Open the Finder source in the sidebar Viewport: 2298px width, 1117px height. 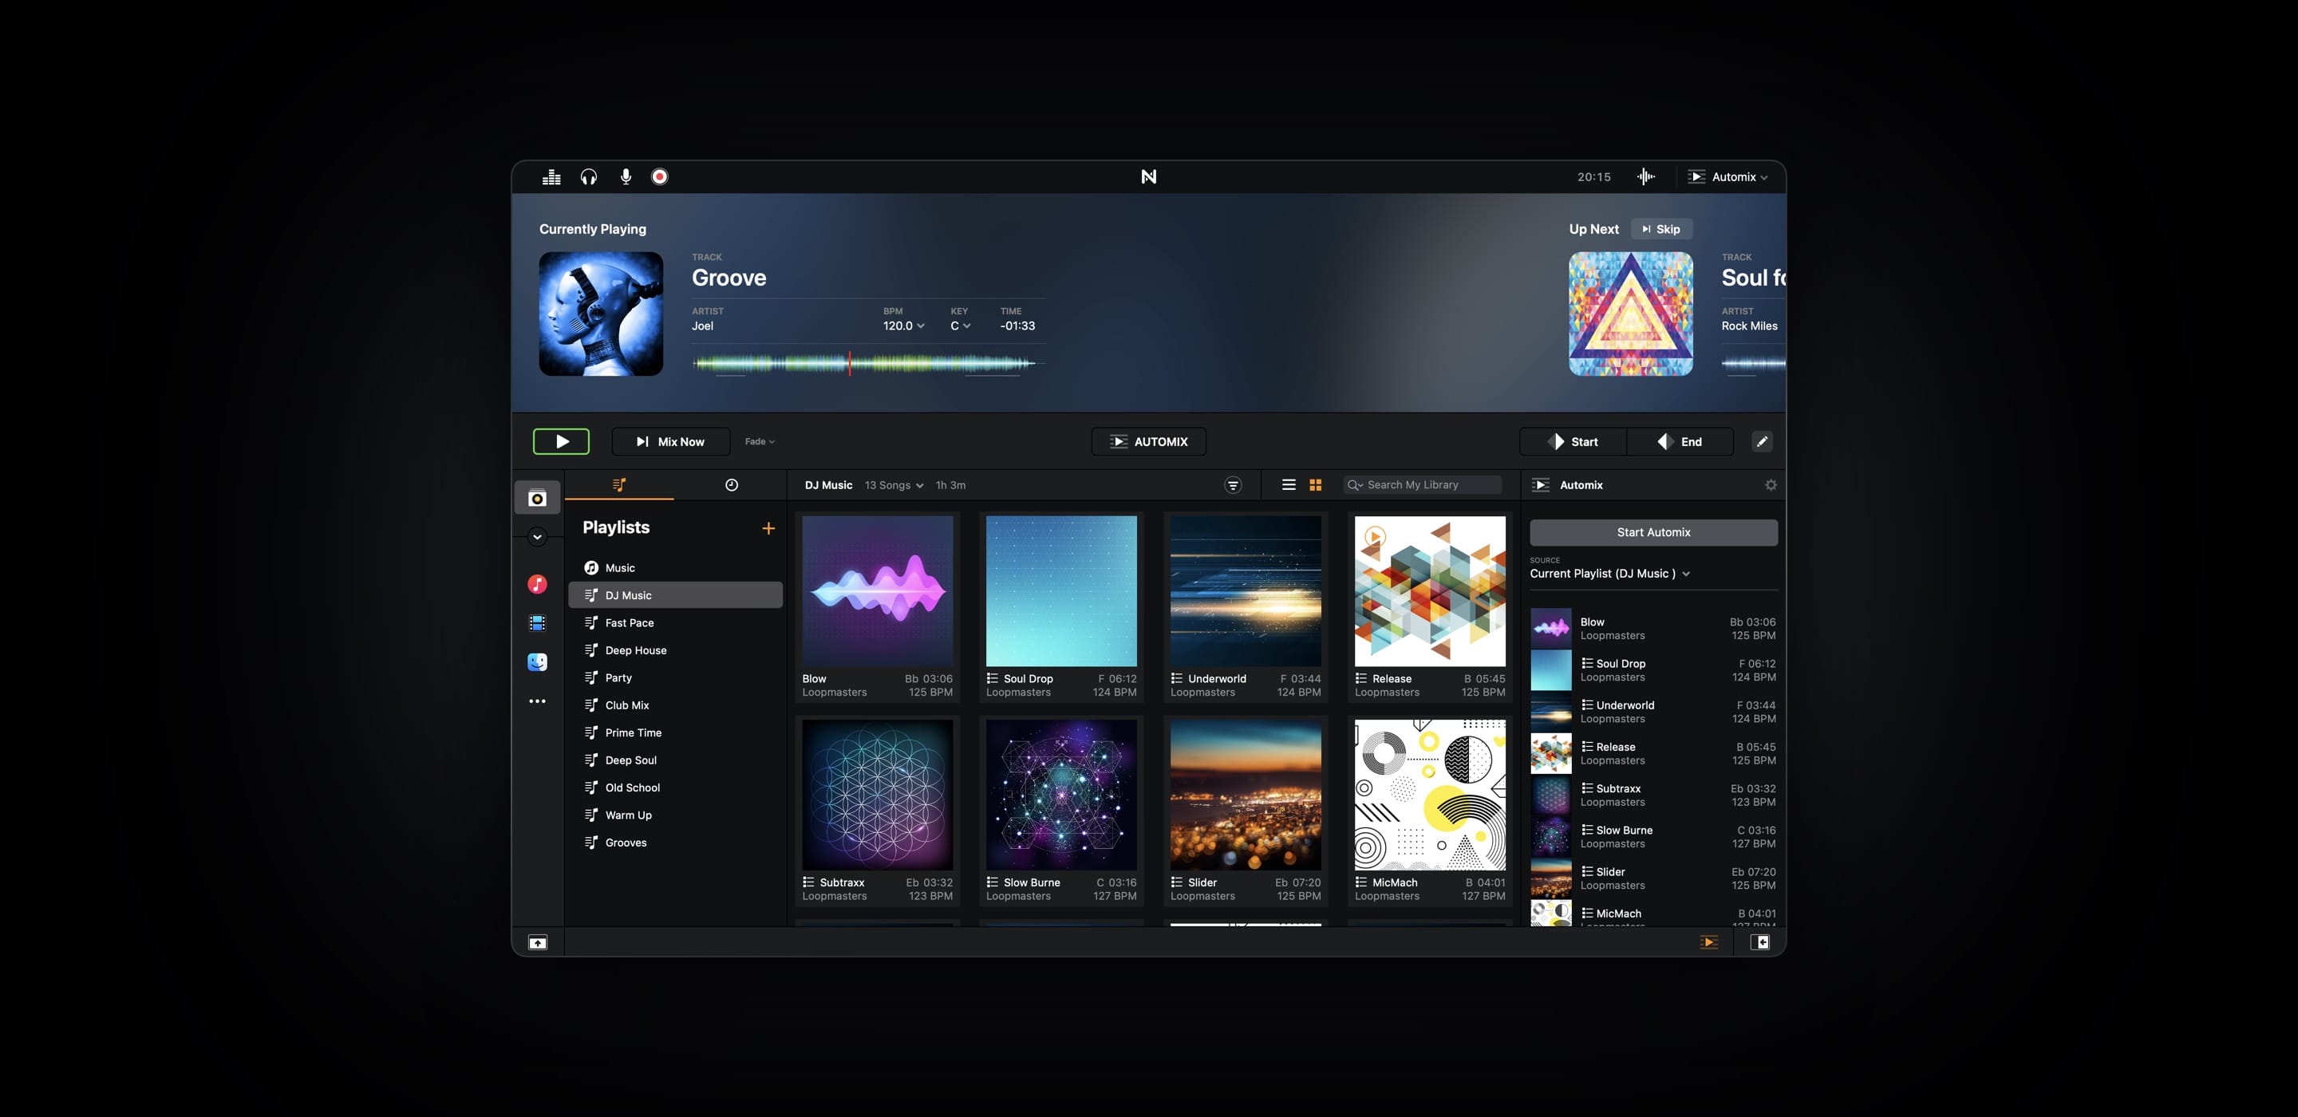coord(537,662)
